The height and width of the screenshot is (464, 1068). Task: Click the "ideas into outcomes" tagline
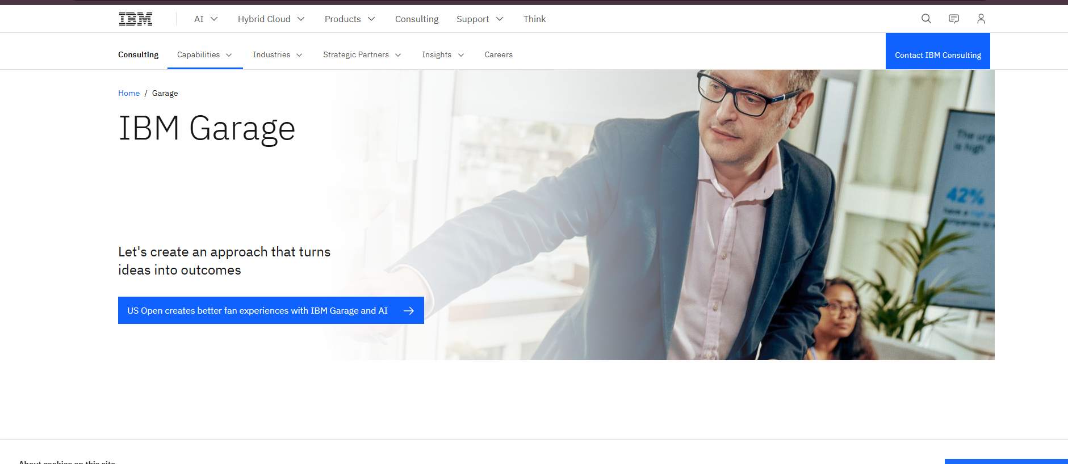[x=179, y=270]
